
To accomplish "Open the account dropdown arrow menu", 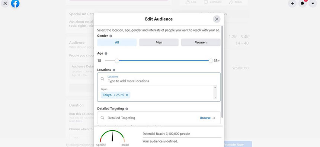I will tap(313, 3).
